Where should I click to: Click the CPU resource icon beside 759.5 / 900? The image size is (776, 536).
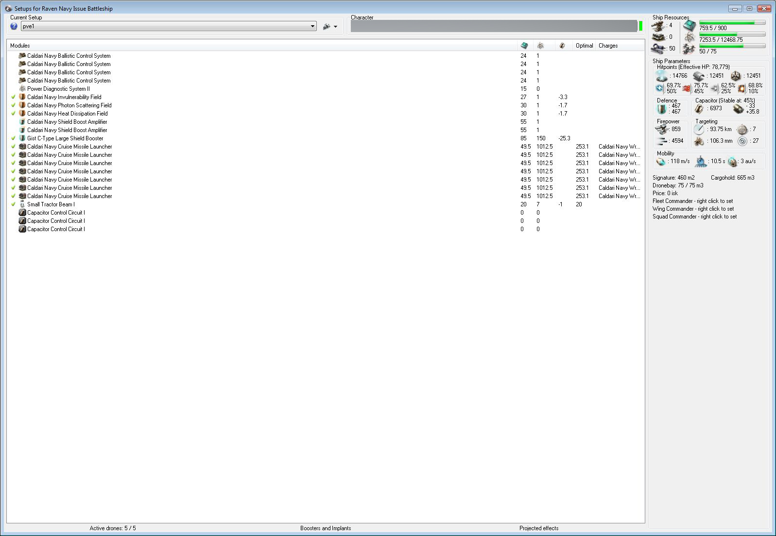click(690, 26)
